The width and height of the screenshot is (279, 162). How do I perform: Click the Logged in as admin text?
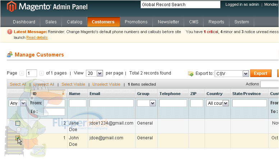(x=242, y=4)
